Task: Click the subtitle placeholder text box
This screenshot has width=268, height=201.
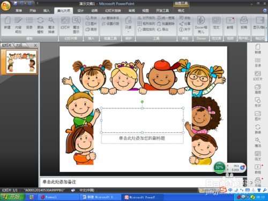Action: tap(142, 138)
